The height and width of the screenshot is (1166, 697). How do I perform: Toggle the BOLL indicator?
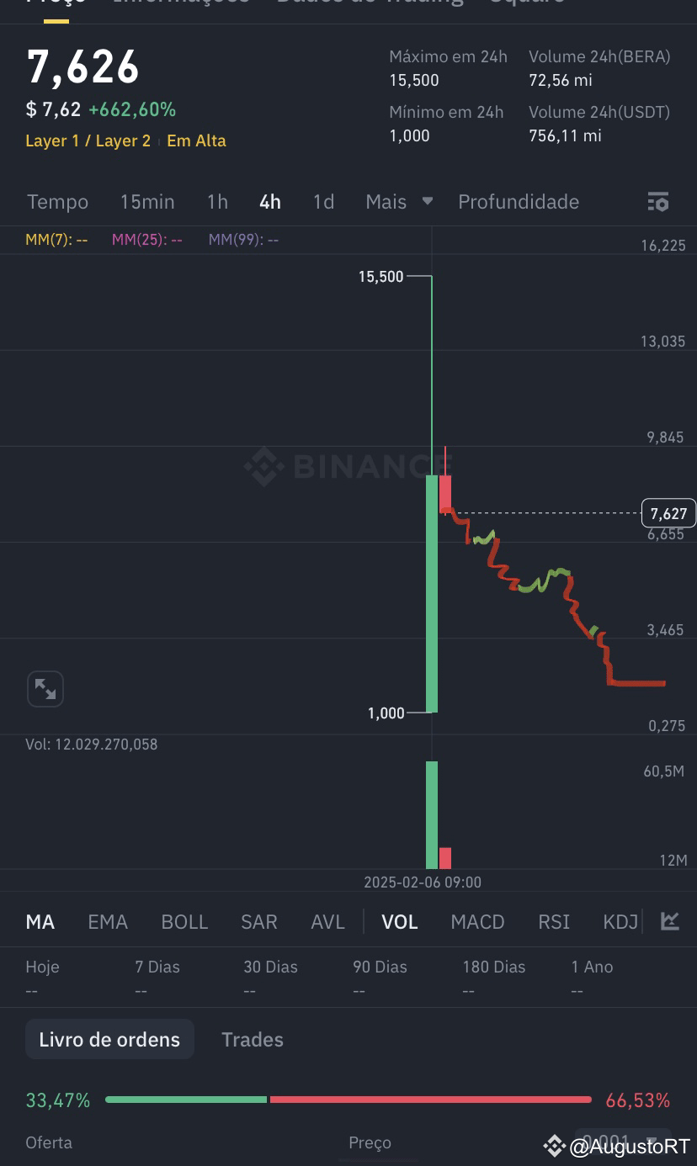click(x=184, y=922)
